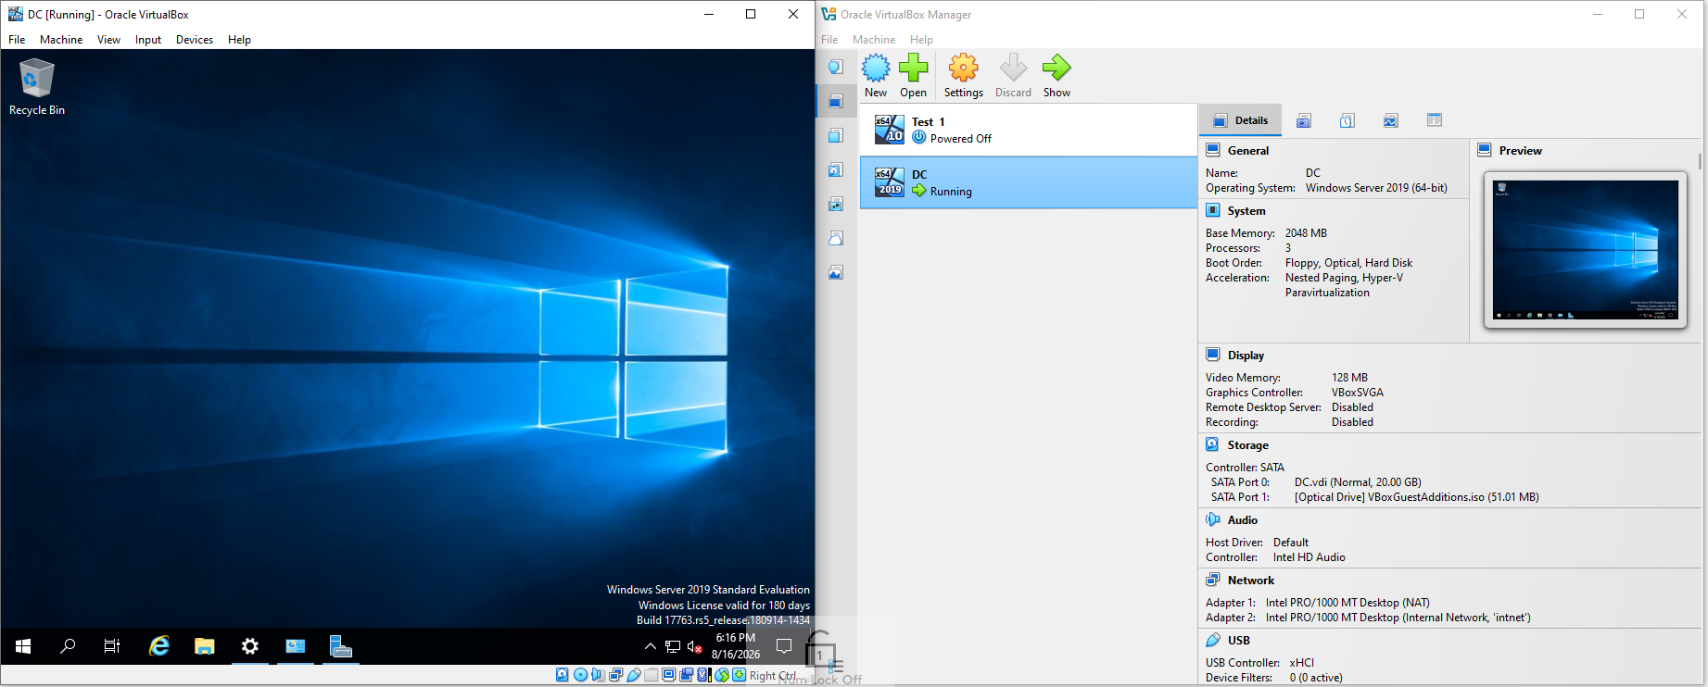Open the Machine menu in the DC VM window
This screenshot has height=687, width=1708.
[61, 40]
